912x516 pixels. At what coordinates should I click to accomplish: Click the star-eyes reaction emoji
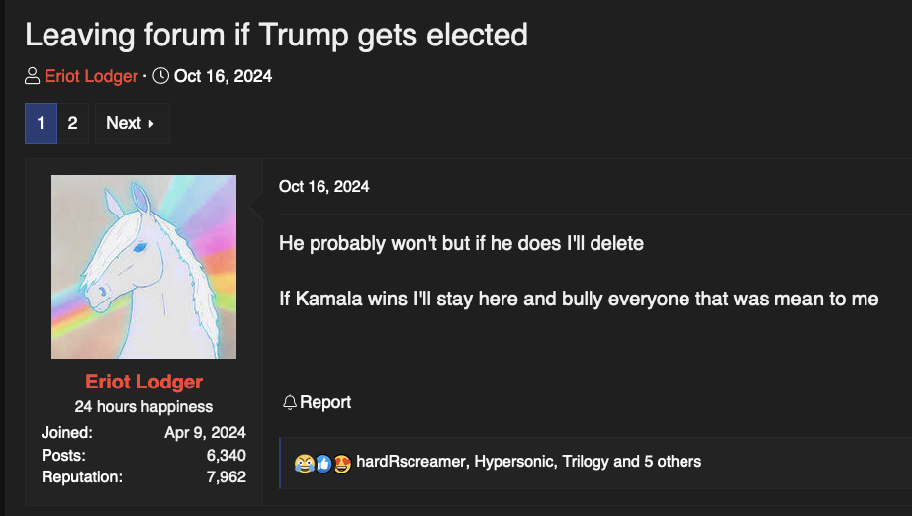(342, 462)
